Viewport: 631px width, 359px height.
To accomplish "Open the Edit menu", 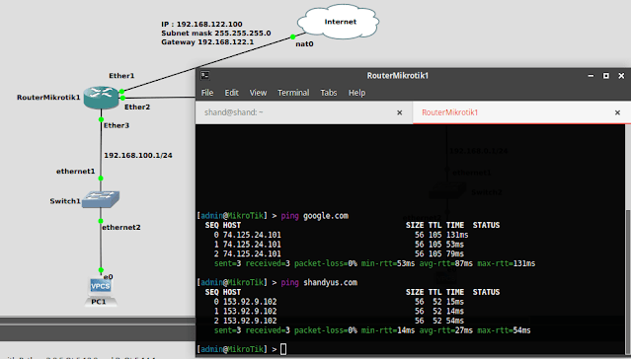I will 231,93.
